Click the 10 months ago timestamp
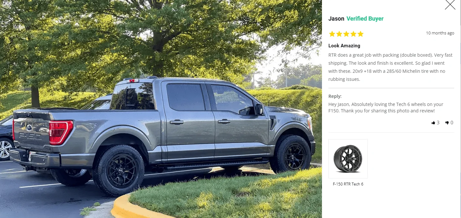Viewport: 461px width, 218px height. (x=440, y=33)
